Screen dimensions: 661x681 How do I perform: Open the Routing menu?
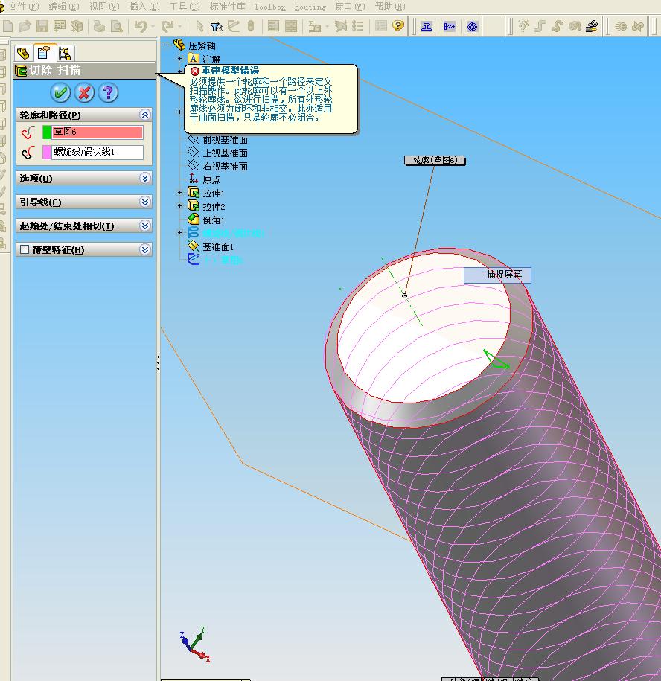click(x=310, y=7)
